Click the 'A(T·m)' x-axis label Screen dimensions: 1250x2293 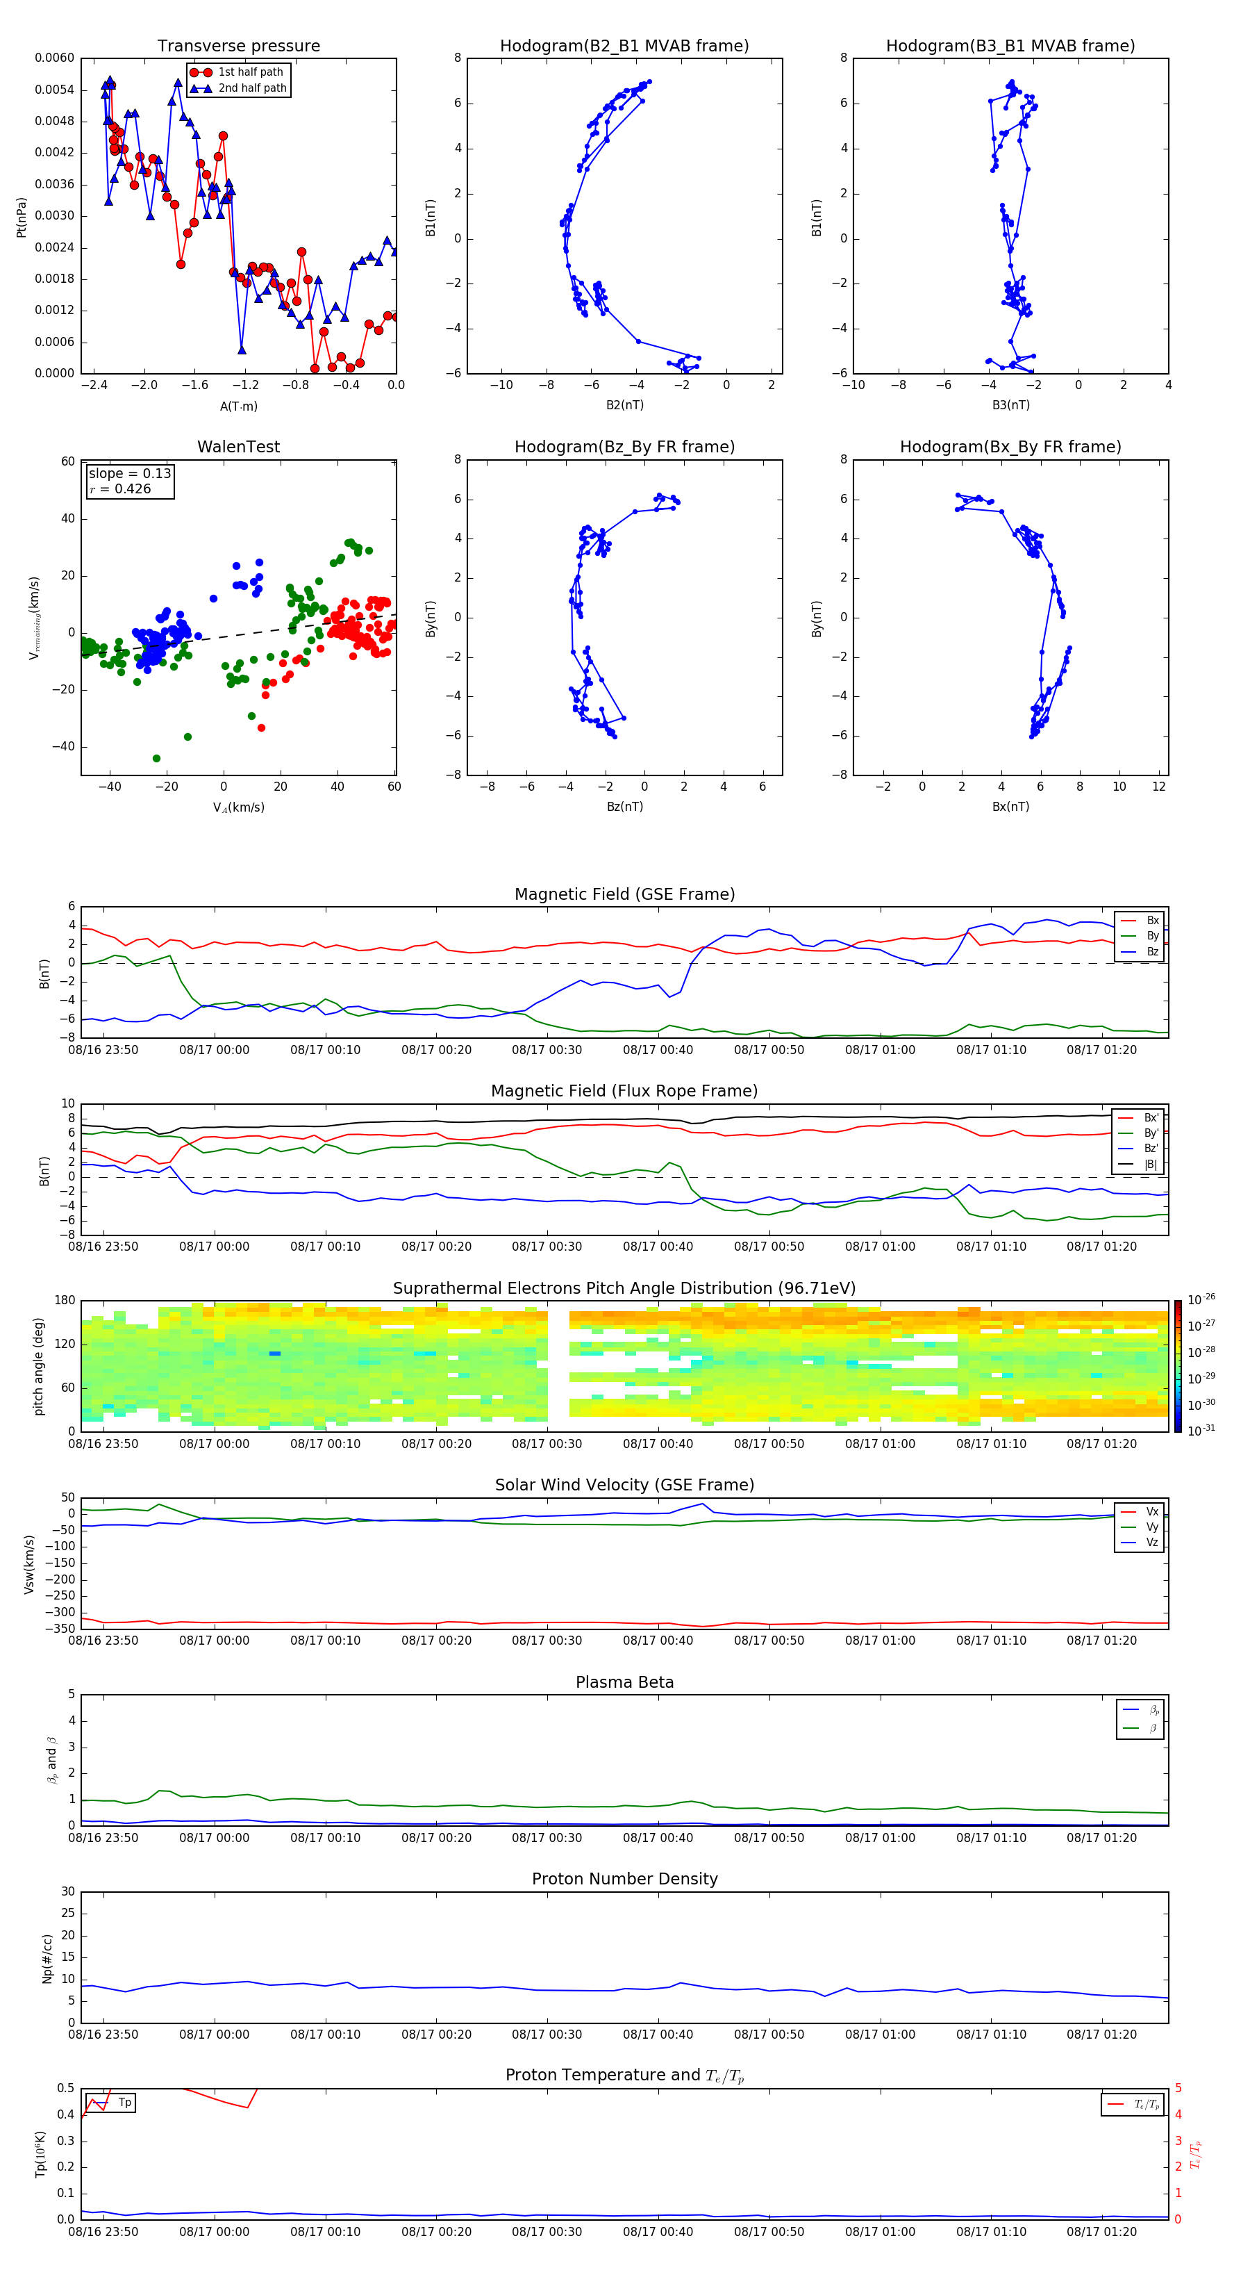[238, 406]
